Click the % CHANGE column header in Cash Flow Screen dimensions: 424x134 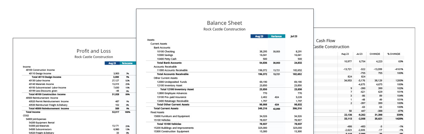click(394, 54)
